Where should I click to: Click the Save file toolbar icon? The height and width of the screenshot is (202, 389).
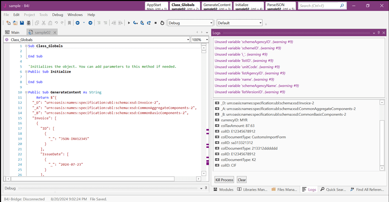22,23
